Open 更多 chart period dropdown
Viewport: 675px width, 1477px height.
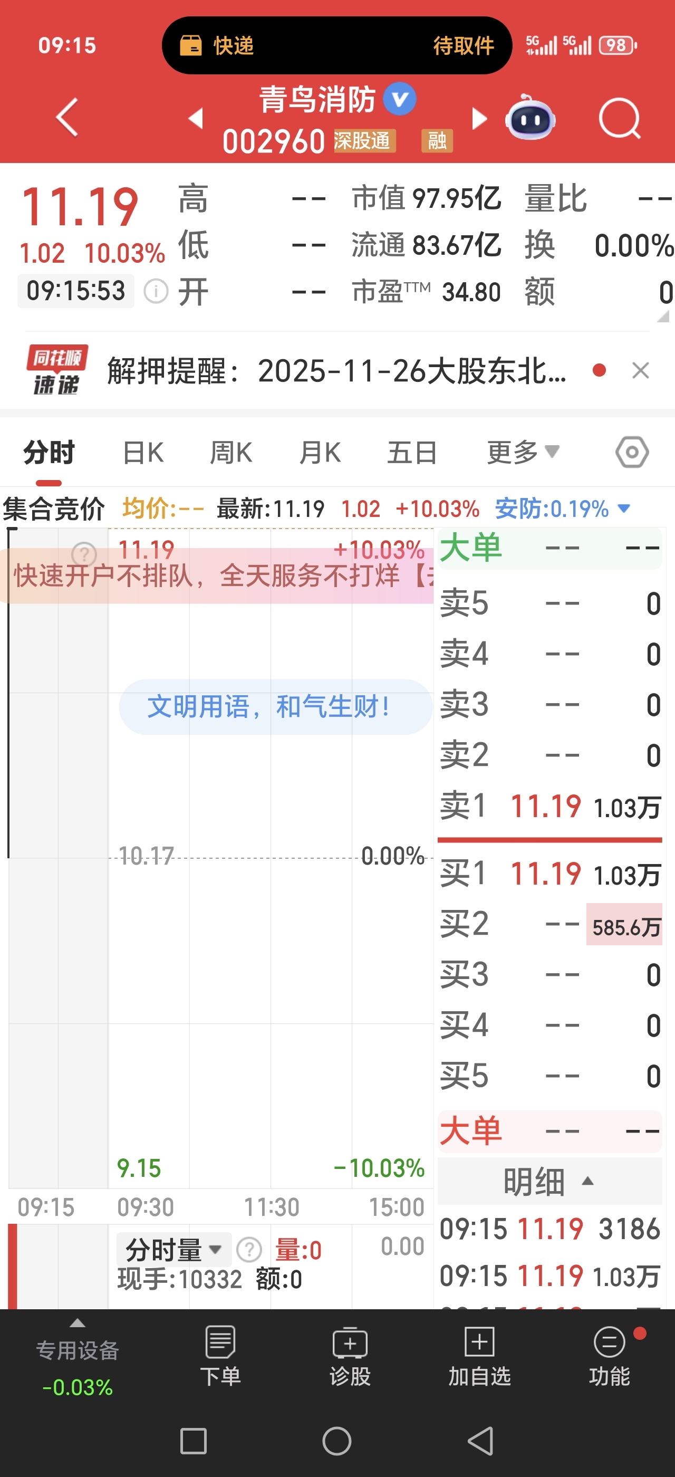coord(523,453)
